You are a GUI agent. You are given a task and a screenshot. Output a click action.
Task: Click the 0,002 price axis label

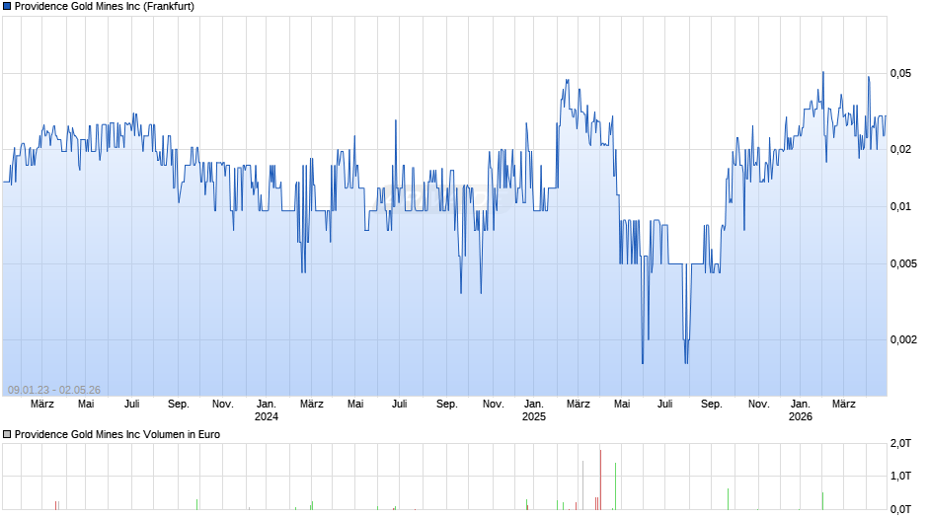[903, 339]
